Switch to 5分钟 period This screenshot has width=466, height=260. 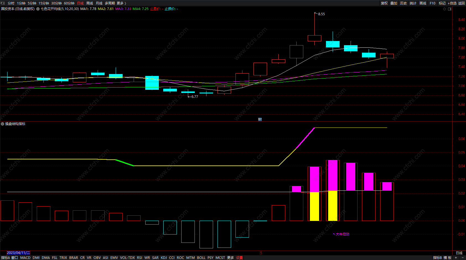coord(32,3)
